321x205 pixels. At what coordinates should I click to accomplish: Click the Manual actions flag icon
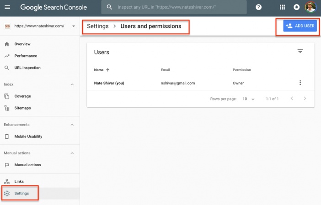[x=7, y=165]
